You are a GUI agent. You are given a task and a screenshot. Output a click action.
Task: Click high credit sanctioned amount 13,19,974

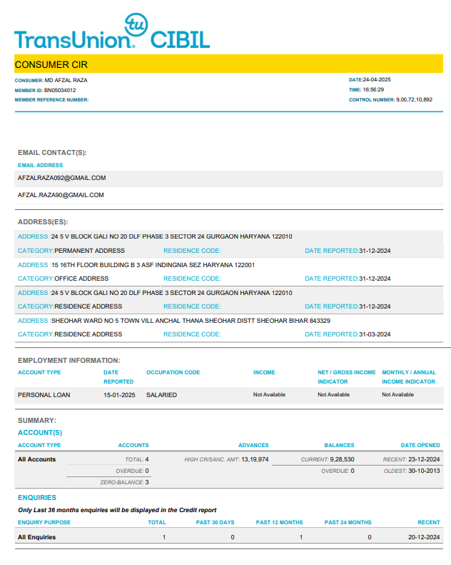(x=255, y=459)
